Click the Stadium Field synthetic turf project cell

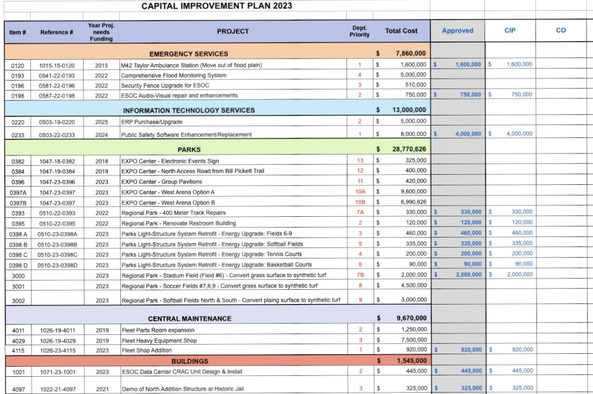coord(233,275)
